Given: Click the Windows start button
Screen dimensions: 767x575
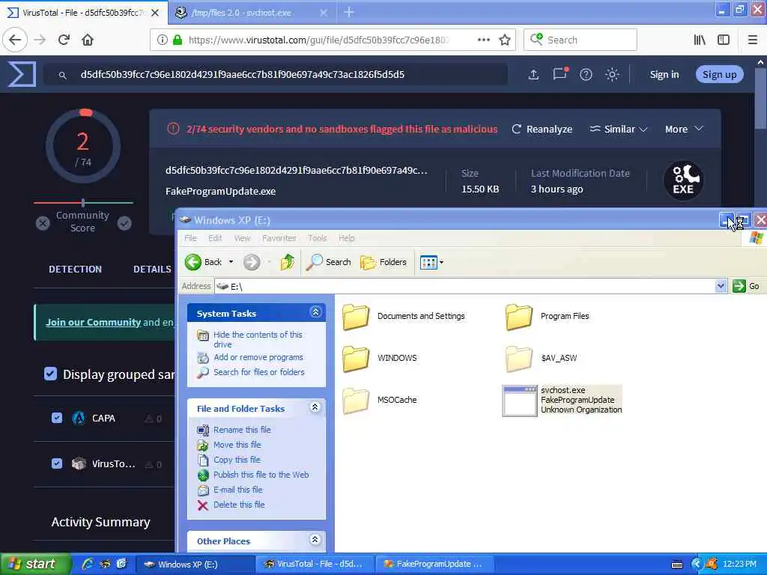Looking at the screenshot, I should click(35, 564).
